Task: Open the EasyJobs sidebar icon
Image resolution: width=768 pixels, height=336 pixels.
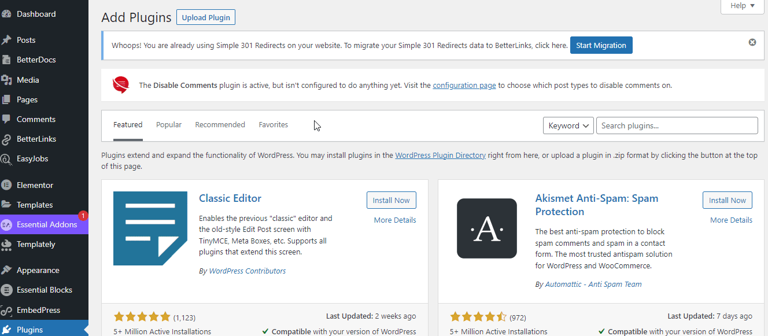Action: pos(6,158)
